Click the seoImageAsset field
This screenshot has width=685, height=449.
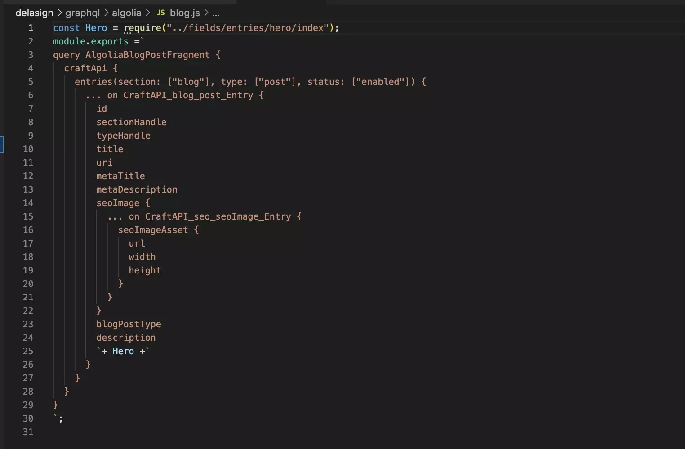coord(153,230)
